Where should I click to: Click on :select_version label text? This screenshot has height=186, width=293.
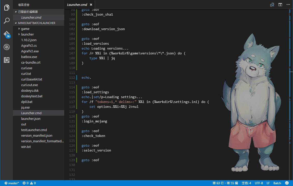coord(96,150)
